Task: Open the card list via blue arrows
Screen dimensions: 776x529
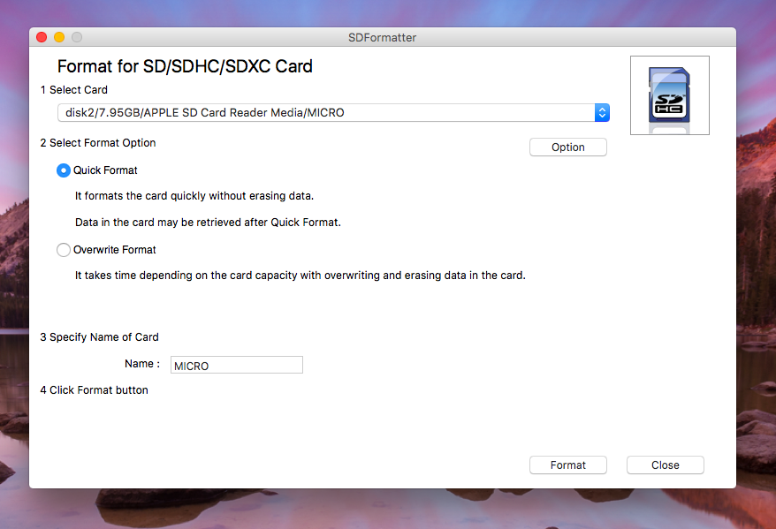Action: click(602, 113)
